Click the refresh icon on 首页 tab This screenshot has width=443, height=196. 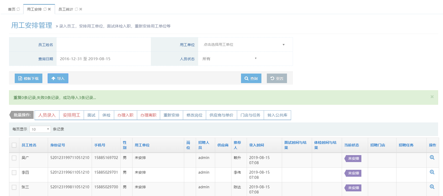pos(18,9)
